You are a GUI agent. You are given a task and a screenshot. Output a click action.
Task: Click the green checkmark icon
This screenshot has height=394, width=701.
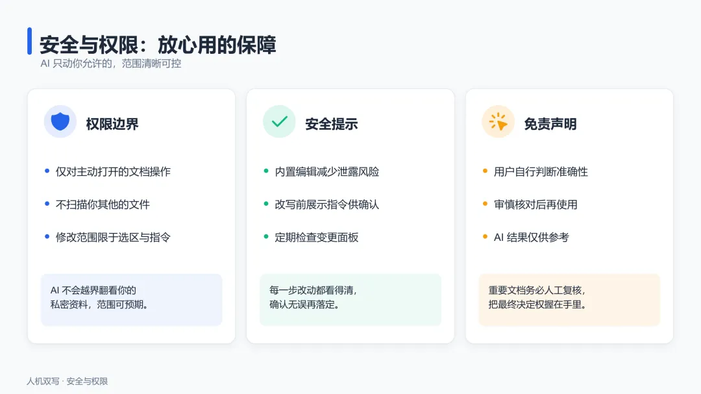pos(279,121)
